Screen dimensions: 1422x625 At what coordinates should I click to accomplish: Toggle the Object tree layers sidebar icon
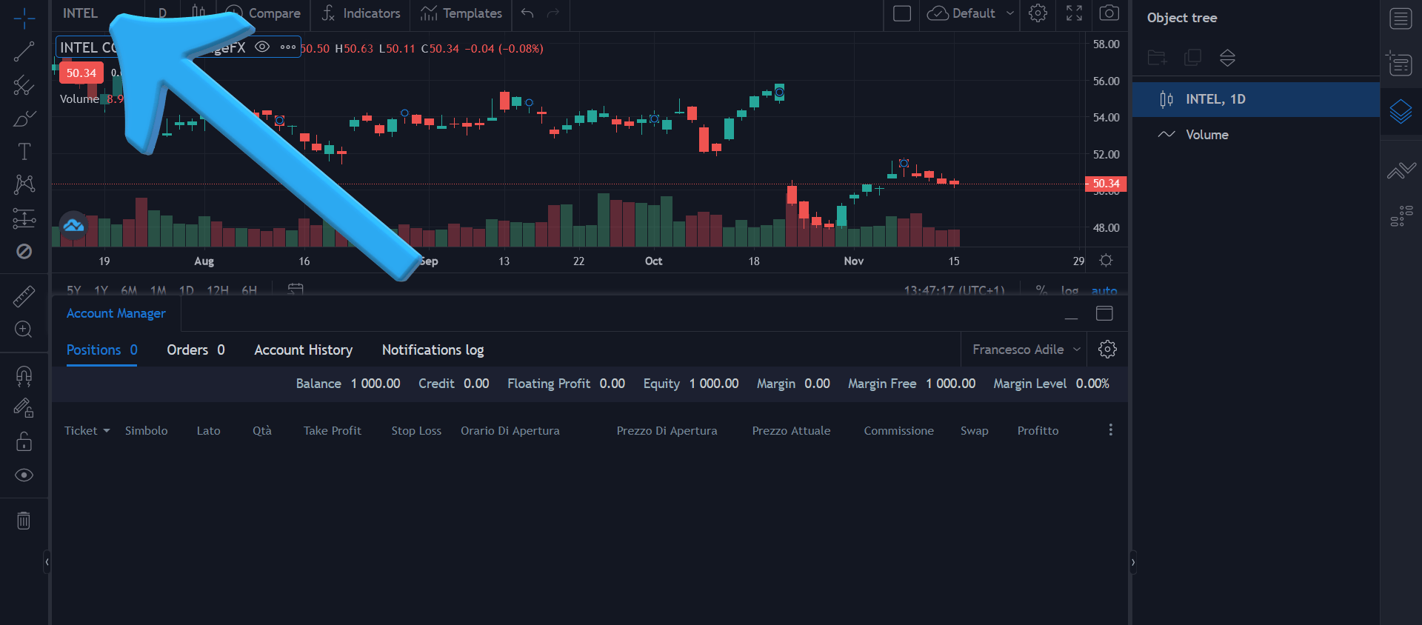[x=1401, y=111]
